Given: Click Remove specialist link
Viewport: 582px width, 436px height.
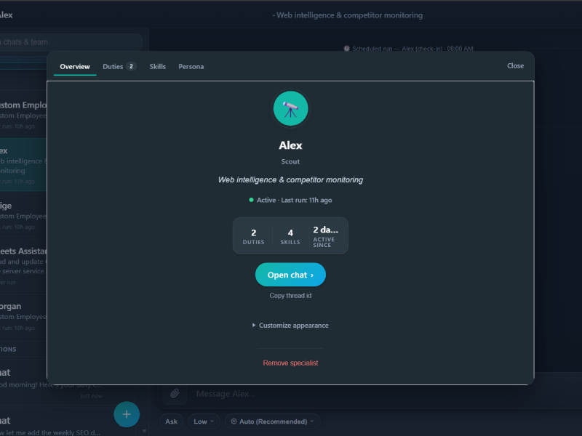Looking at the screenshot, I should 290,363.
